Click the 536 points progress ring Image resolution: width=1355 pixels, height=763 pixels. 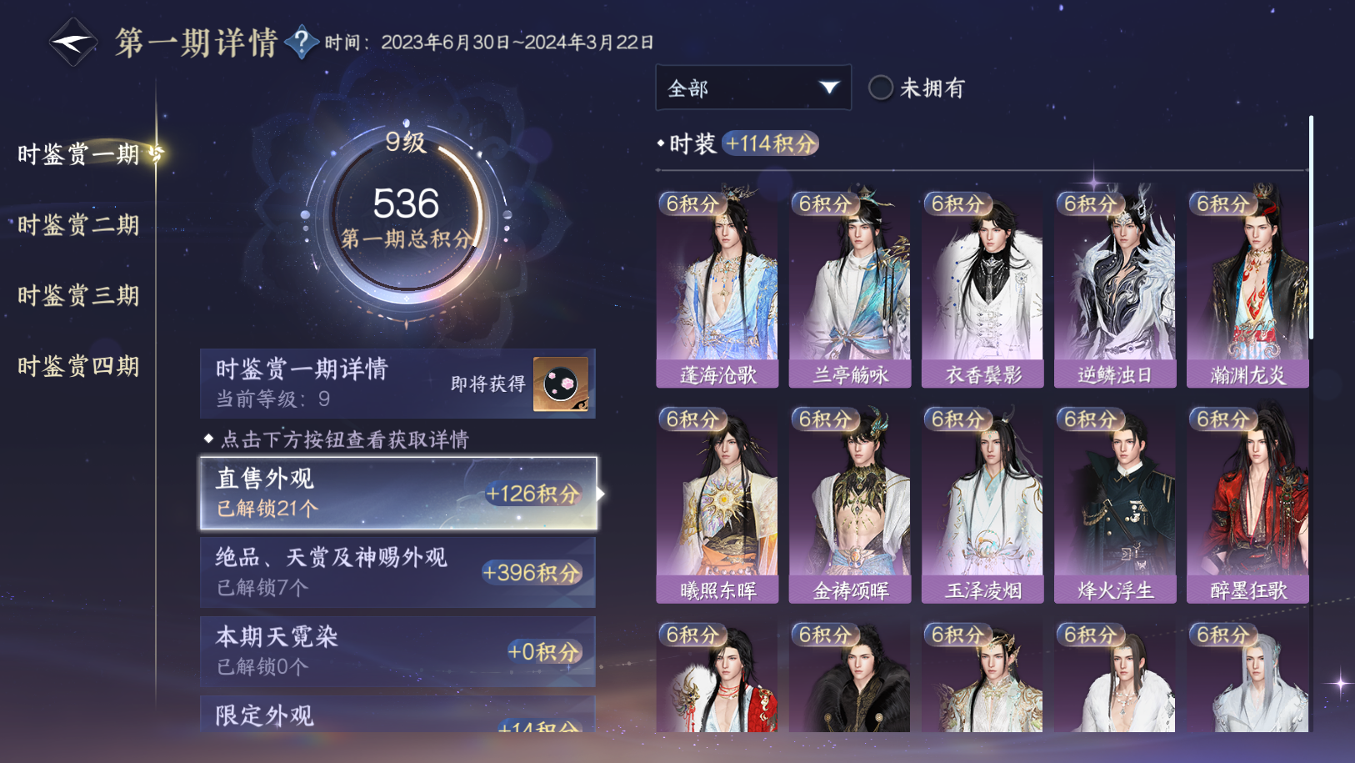[x=406, y=215]
